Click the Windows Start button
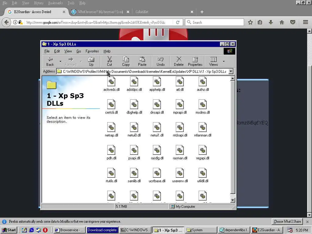Screen dimensions: 312x234 pos(9,230)
